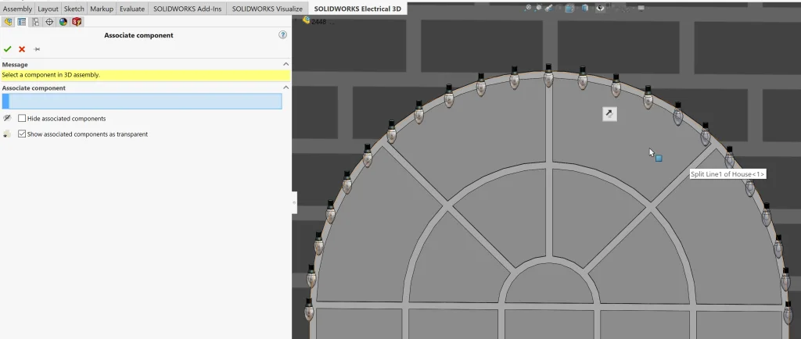Click the Zoom to Fit view icon

[528, 8]
